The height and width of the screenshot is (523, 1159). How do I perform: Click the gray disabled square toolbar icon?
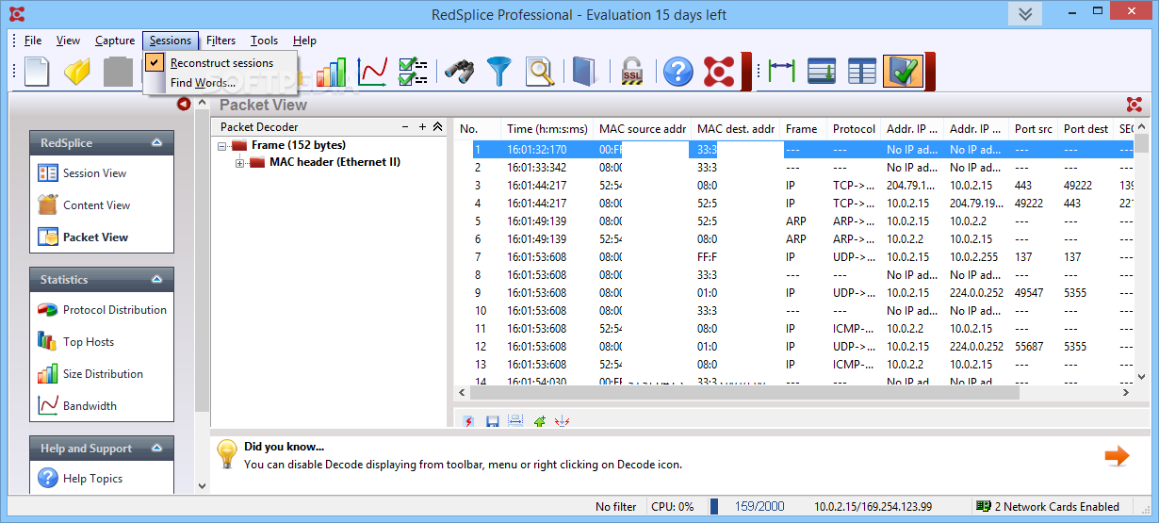pos(118,72)
